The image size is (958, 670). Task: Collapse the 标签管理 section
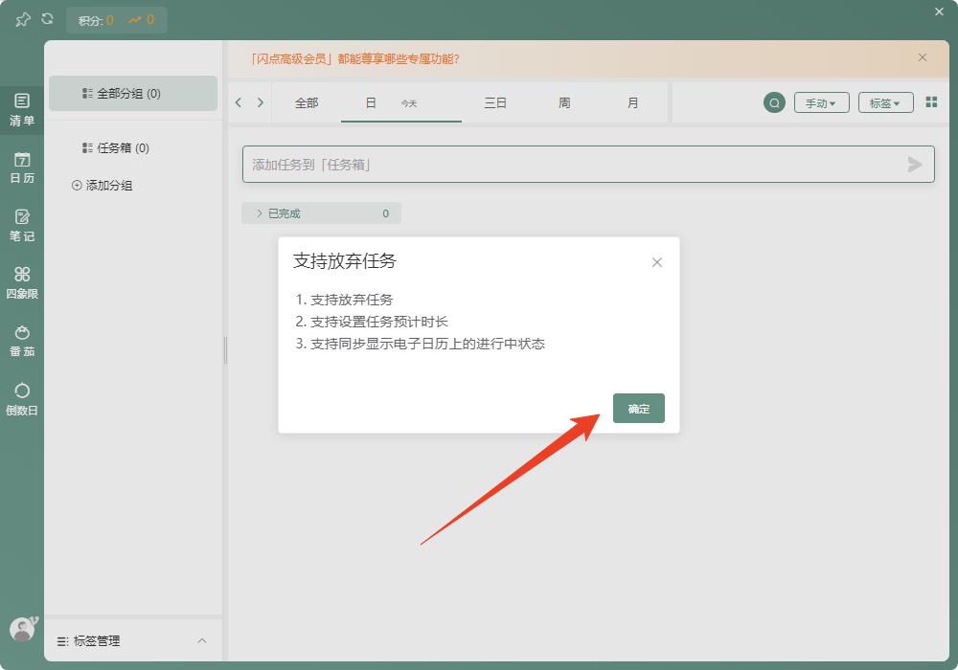[201, 641]
